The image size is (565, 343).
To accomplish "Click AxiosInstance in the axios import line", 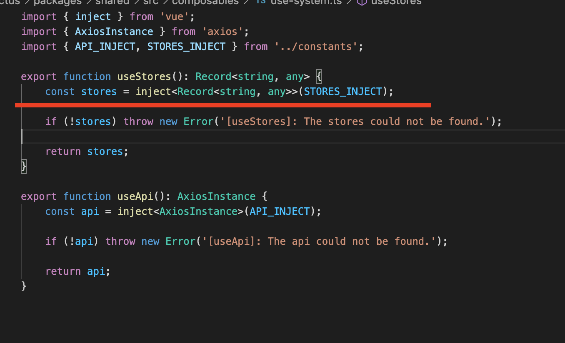I will point(114,32).
